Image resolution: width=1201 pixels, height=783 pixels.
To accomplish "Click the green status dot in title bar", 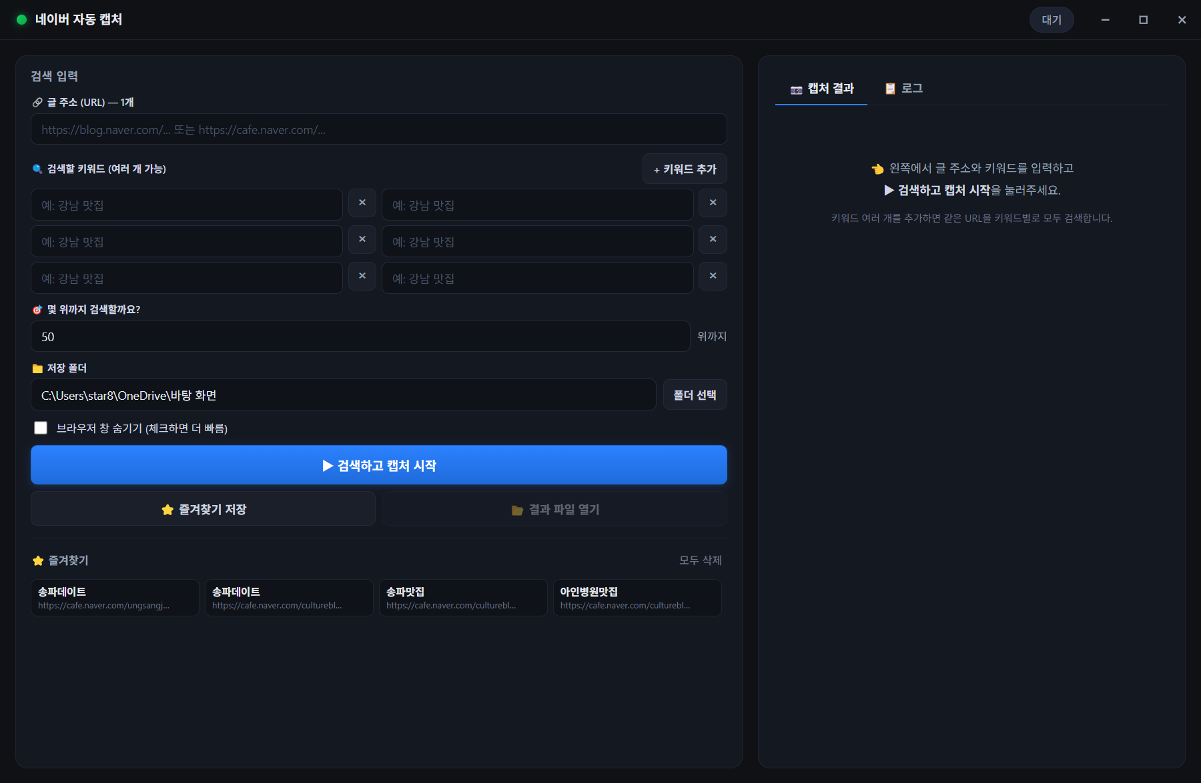I will (x=21, y=20).
